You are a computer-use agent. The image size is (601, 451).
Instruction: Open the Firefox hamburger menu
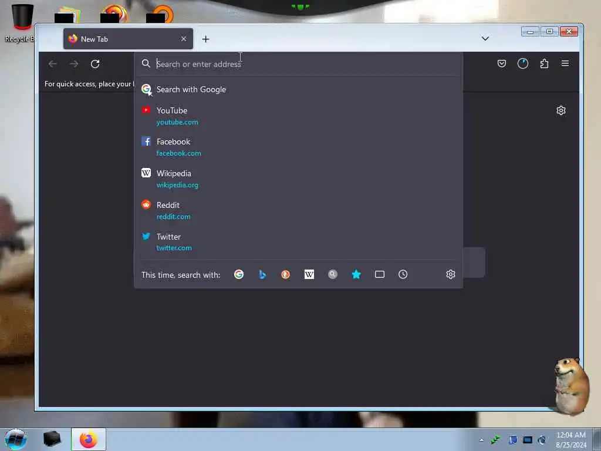[565, 63]
